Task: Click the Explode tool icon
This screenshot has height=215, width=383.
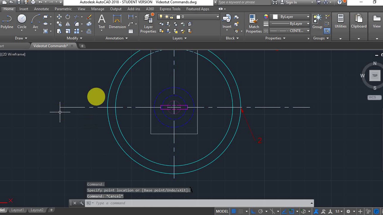Action: [89, 24]
